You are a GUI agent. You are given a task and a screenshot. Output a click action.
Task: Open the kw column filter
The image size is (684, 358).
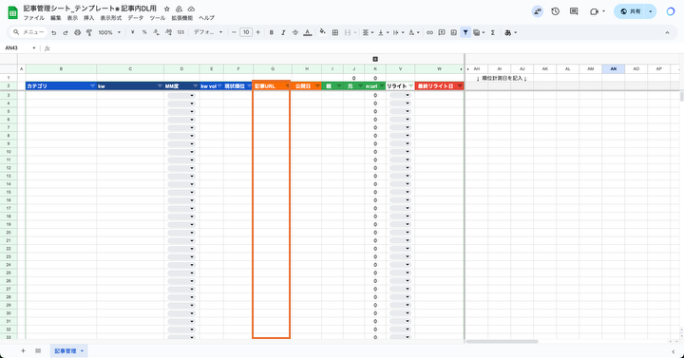tap(160, 86)
